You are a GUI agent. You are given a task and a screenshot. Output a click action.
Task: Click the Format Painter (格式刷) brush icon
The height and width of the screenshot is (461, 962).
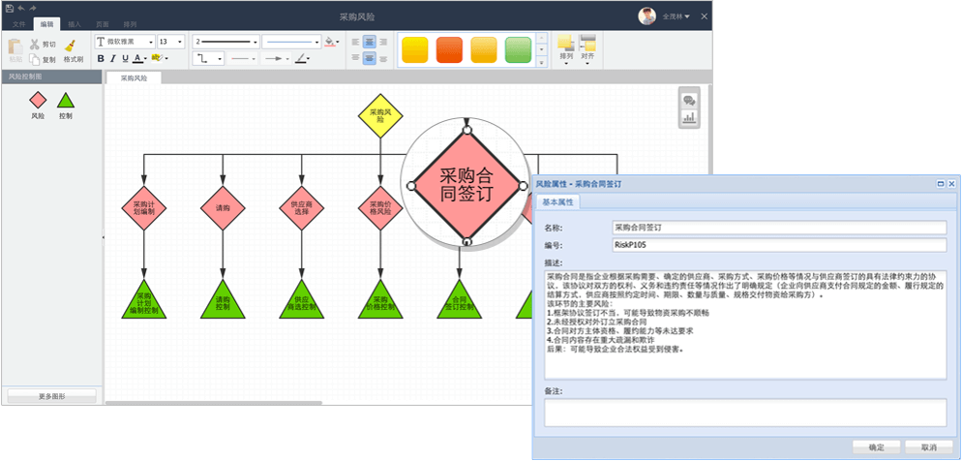click(72, 44)
